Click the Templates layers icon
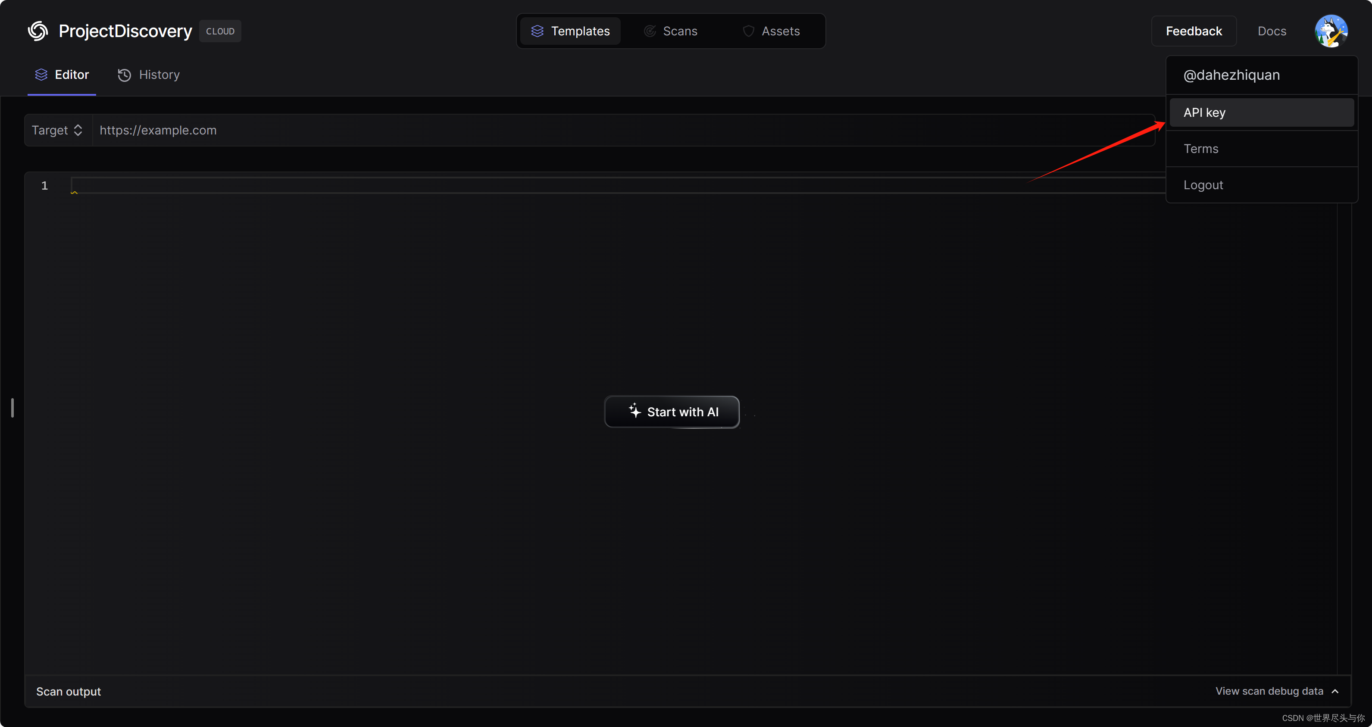This screenshot has width=1372, height=727. pos(537,31)
